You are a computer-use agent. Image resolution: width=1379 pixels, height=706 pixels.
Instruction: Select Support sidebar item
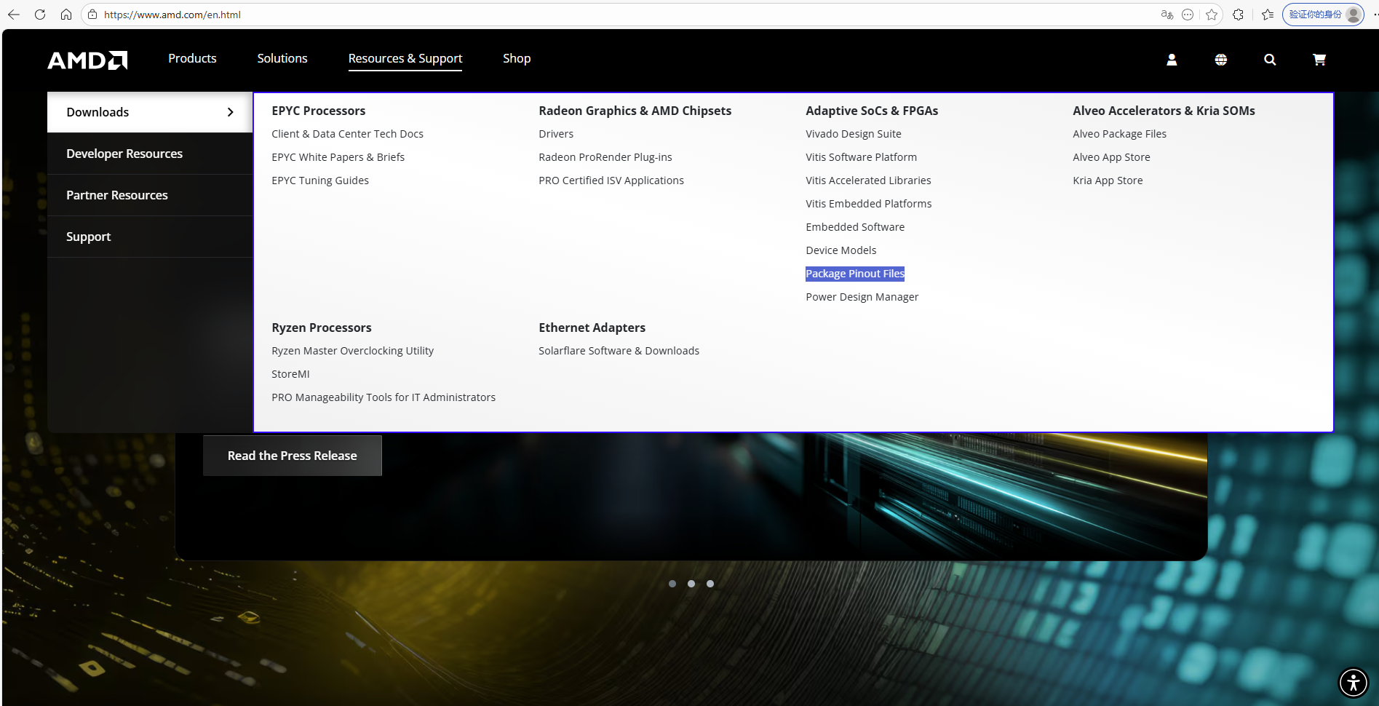point(150,237)
